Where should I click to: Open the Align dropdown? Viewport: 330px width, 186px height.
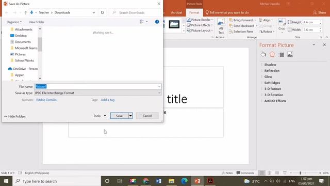(266, 20)
